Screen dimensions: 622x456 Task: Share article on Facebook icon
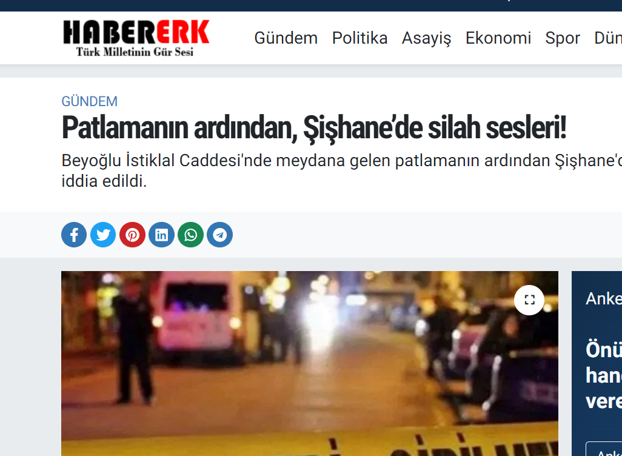pyautogui.click(x=74, y=235)
